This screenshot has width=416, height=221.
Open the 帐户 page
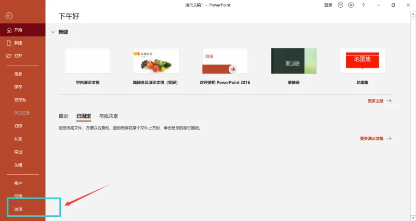click(18, 183)
